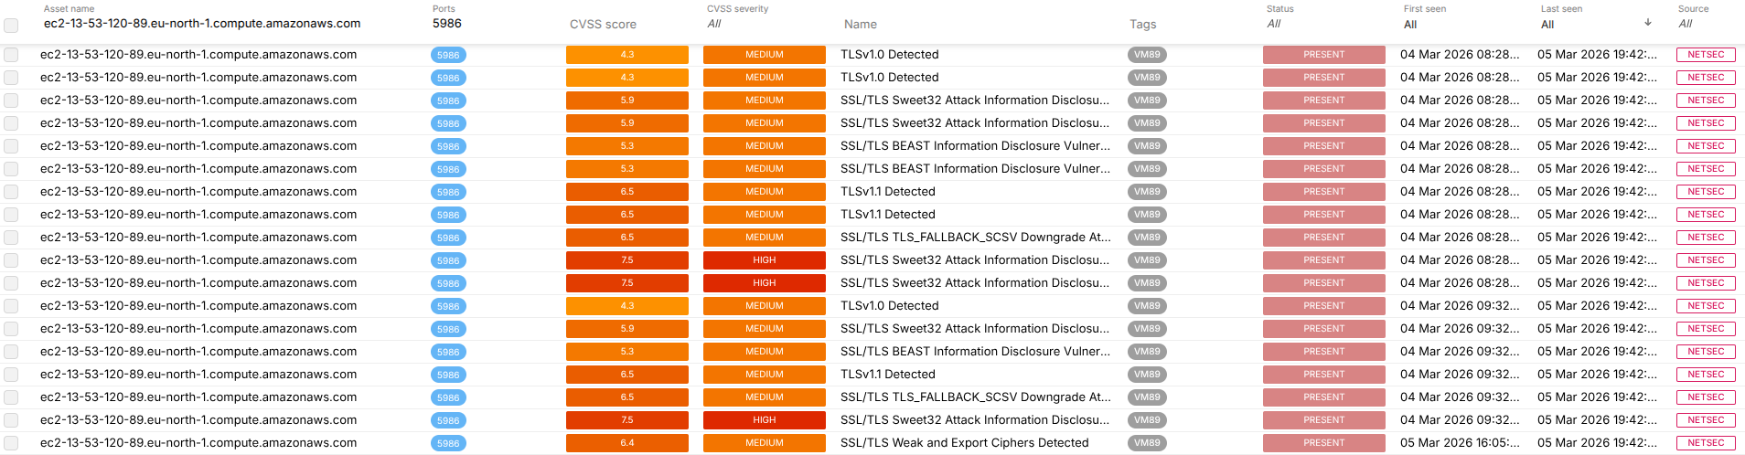The width and height of the screenshot is (1745, 455).
Task: Check the box for the first TLSv1.0 Detected row
Action: click(x=11, y=55)
